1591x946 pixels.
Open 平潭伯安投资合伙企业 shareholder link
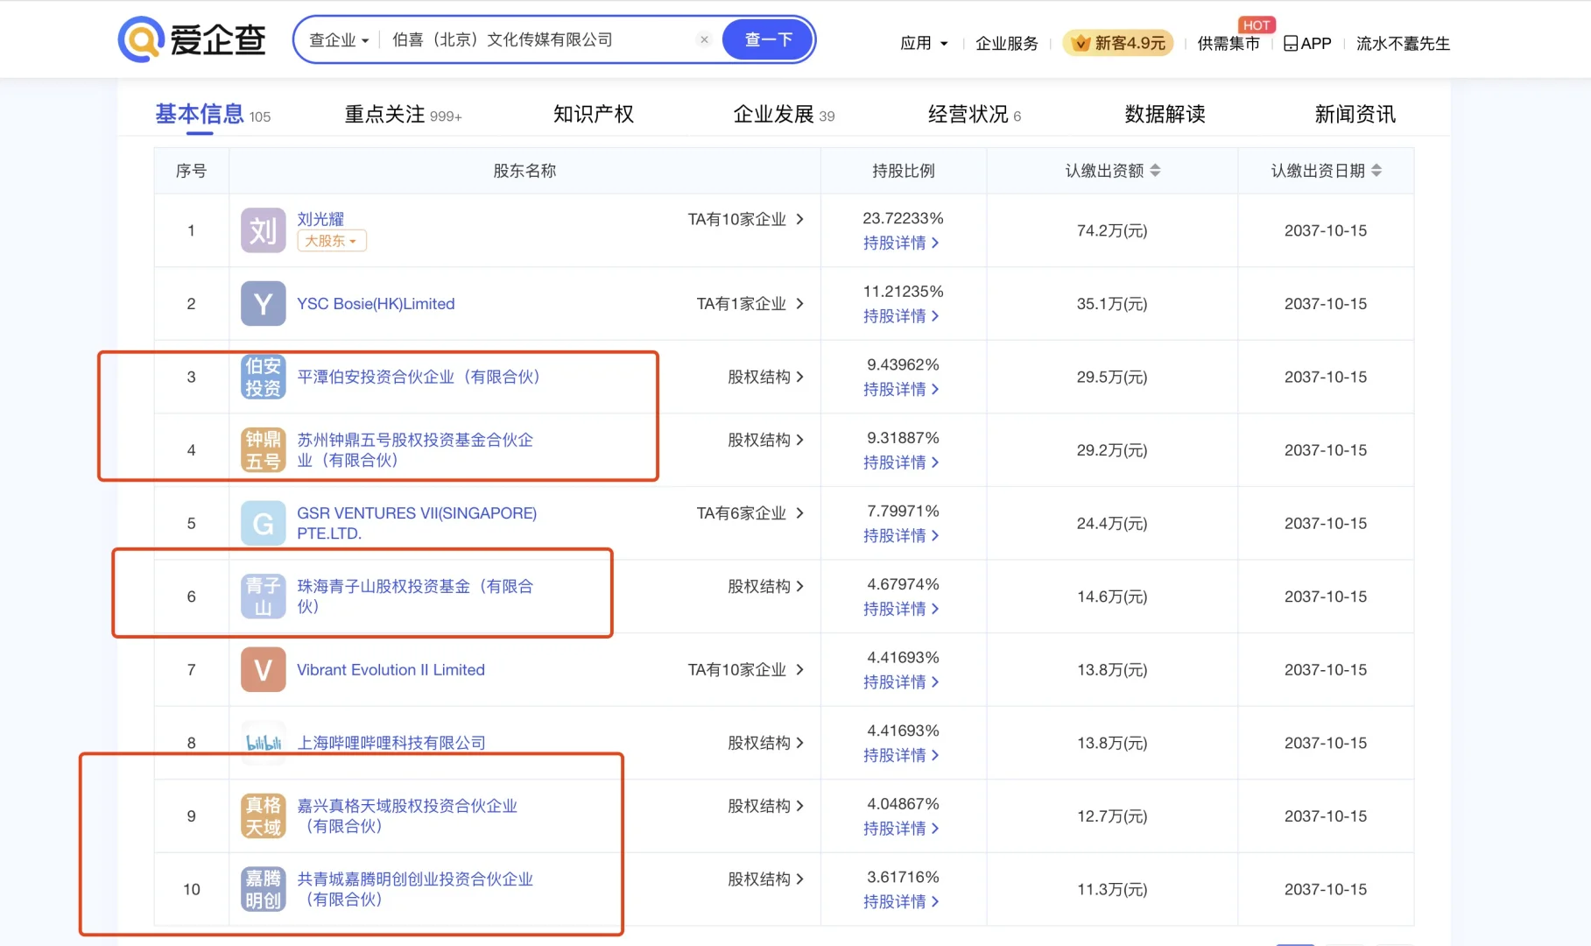coord(419,377)
